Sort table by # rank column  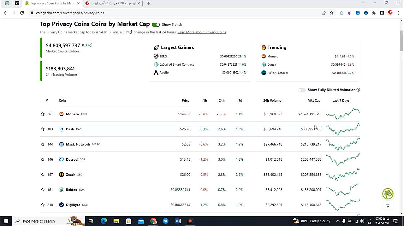pyautogui.click(x=47, y=100)
